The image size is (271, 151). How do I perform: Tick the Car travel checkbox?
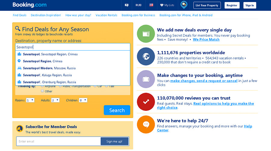tap(95, 86)
